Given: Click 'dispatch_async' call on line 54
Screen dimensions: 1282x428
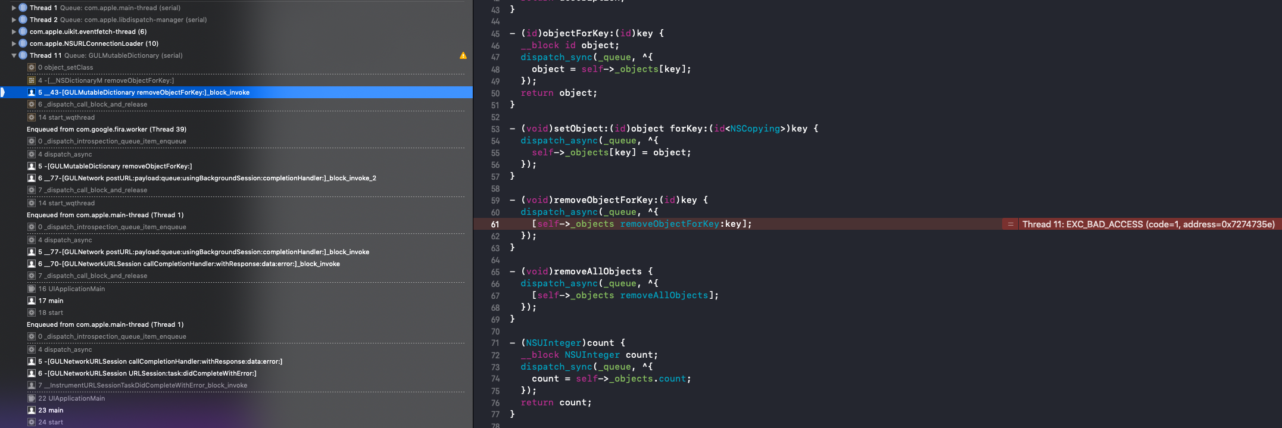Looking at the screenshot, I should click(x=559, y=140).
